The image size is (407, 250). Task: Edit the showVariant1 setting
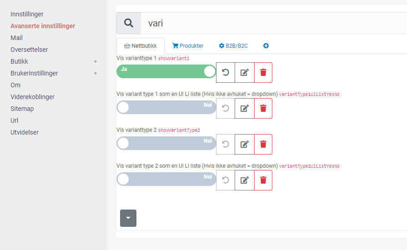pyautogui.click(x=245, y=72)
